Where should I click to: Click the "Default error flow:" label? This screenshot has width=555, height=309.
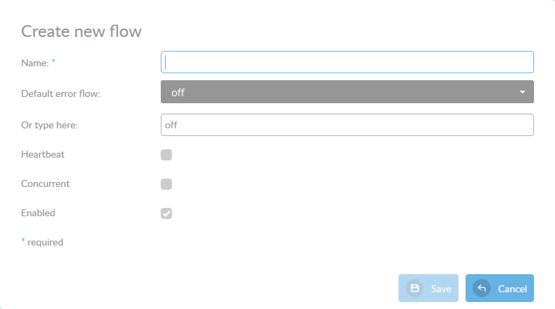click(x=61, y=93)
